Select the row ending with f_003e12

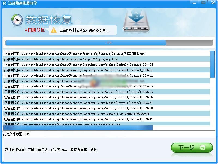[107, 75]
